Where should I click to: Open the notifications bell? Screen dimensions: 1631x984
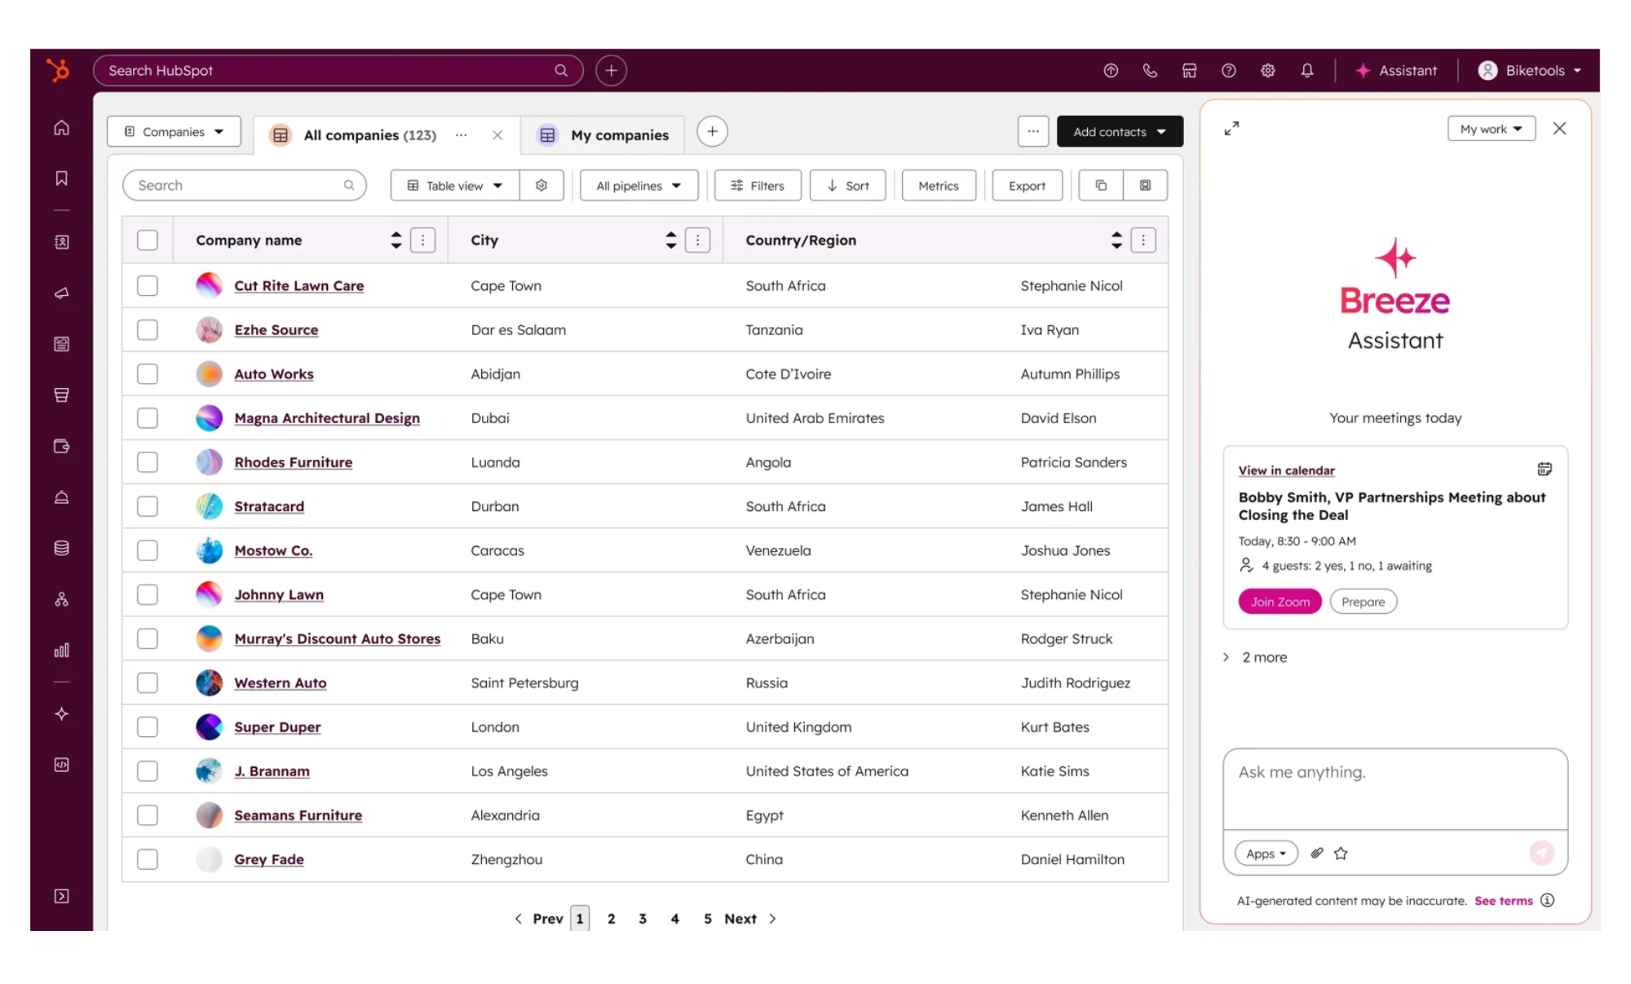1306,71
